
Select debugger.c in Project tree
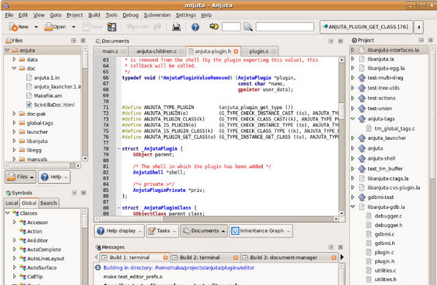point(388,216)
